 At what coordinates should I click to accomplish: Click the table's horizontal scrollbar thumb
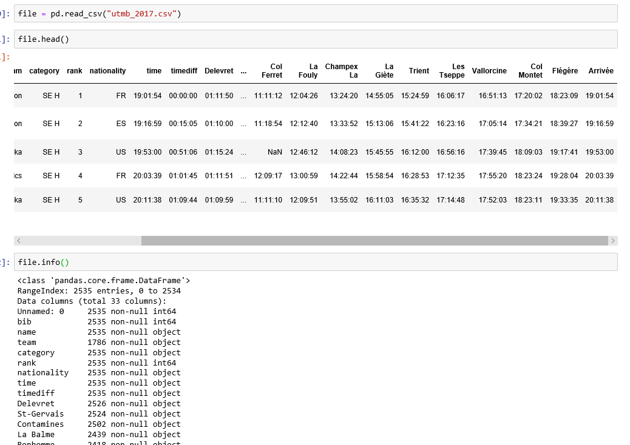pyautogui.click(x=374, y=241)
